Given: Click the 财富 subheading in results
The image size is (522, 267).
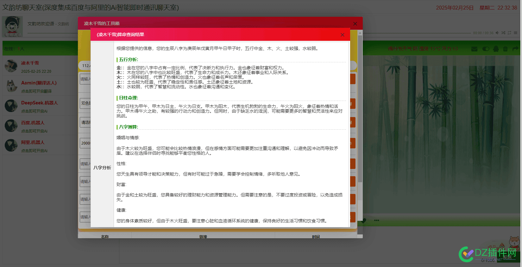Looking at the screenshot, I should pyautogui.click(x=121, y=184).
